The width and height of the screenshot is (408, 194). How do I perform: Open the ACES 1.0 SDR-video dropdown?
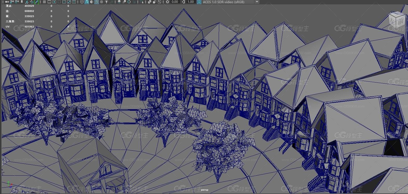pyautogui.click(x=231, y=2)
